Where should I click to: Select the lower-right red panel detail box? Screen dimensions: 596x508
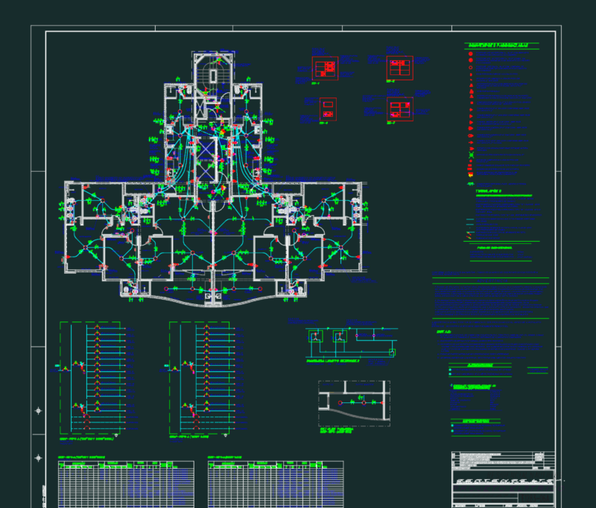coord(400,109)
